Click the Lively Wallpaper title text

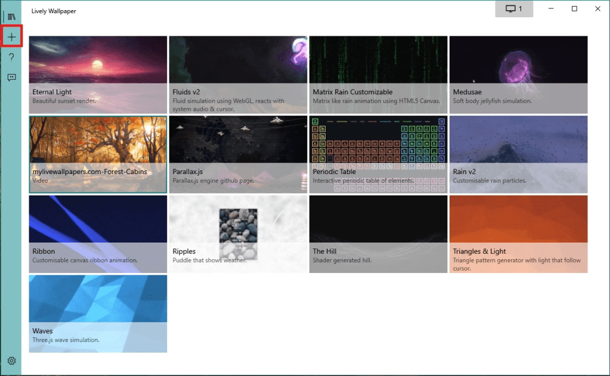54,10
